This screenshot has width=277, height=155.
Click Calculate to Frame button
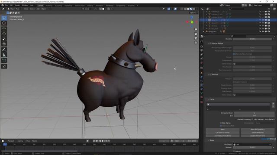coord(222,133)
